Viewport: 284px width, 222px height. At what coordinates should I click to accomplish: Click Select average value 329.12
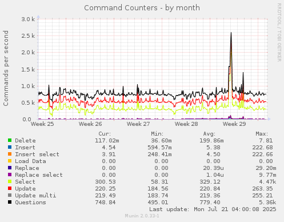[210, 182]
